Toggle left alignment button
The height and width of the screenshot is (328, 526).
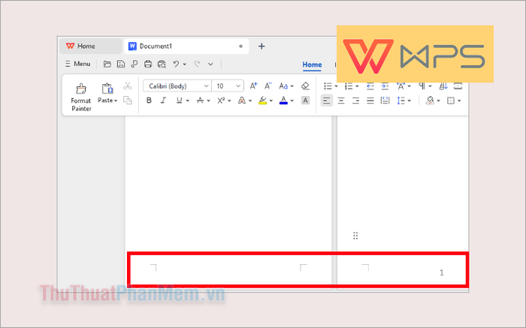coord(327,101)
